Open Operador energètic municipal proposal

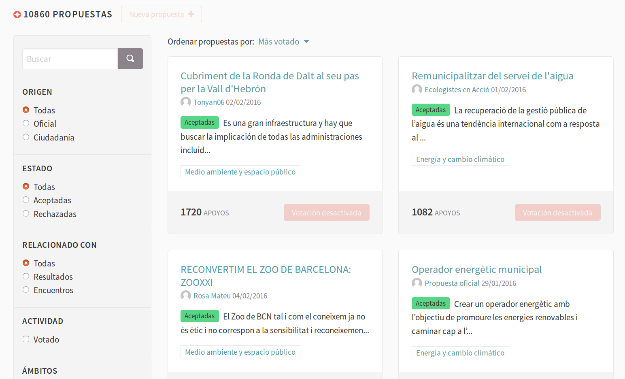tap(476, 269)
